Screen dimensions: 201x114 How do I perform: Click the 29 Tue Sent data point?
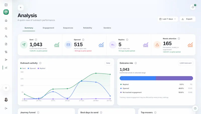[110, 74]
